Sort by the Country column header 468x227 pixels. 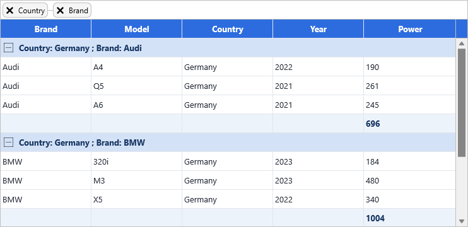(228, 29)
